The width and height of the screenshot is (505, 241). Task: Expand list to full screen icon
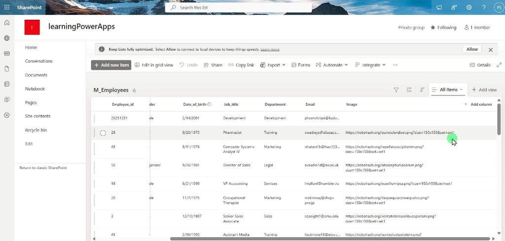499,65
